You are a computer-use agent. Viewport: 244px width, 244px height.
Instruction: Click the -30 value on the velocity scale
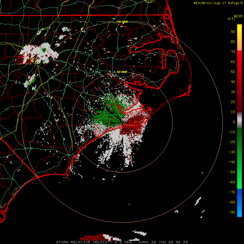pyautogui.click(x=232, y=152)
